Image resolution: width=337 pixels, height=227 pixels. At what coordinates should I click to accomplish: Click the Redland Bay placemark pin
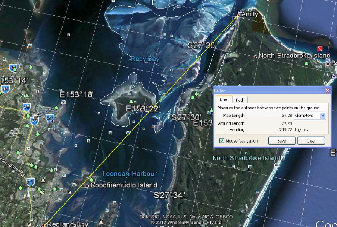[44, 225]
